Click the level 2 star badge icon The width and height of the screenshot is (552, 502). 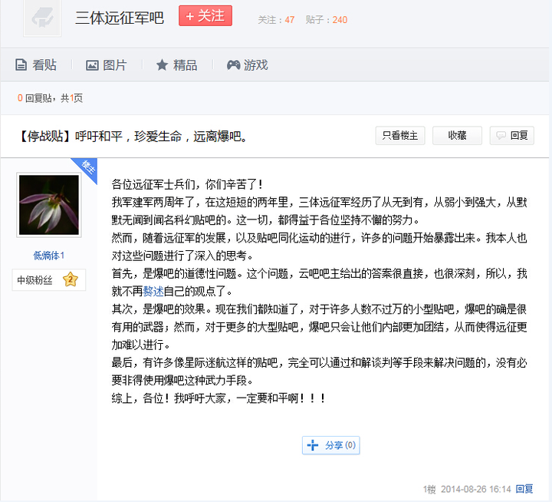[71, 279]
